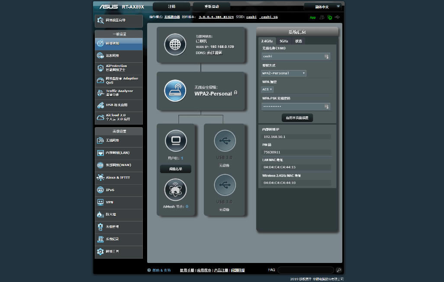Open the VPN sidebar menu item

click(x=119, y=202)
